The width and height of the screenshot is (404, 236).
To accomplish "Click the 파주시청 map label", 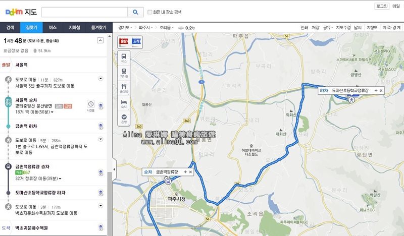I will click(x=177, y=199).
